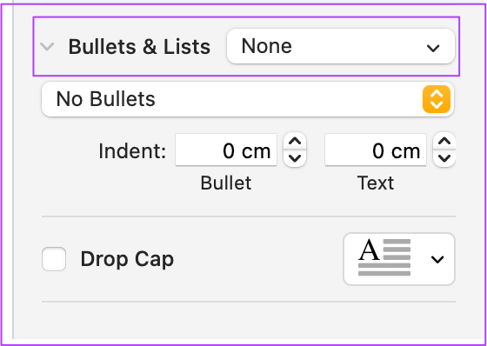Click the drop cap style preview icon
487x346 pixels.
coord(384,257)
